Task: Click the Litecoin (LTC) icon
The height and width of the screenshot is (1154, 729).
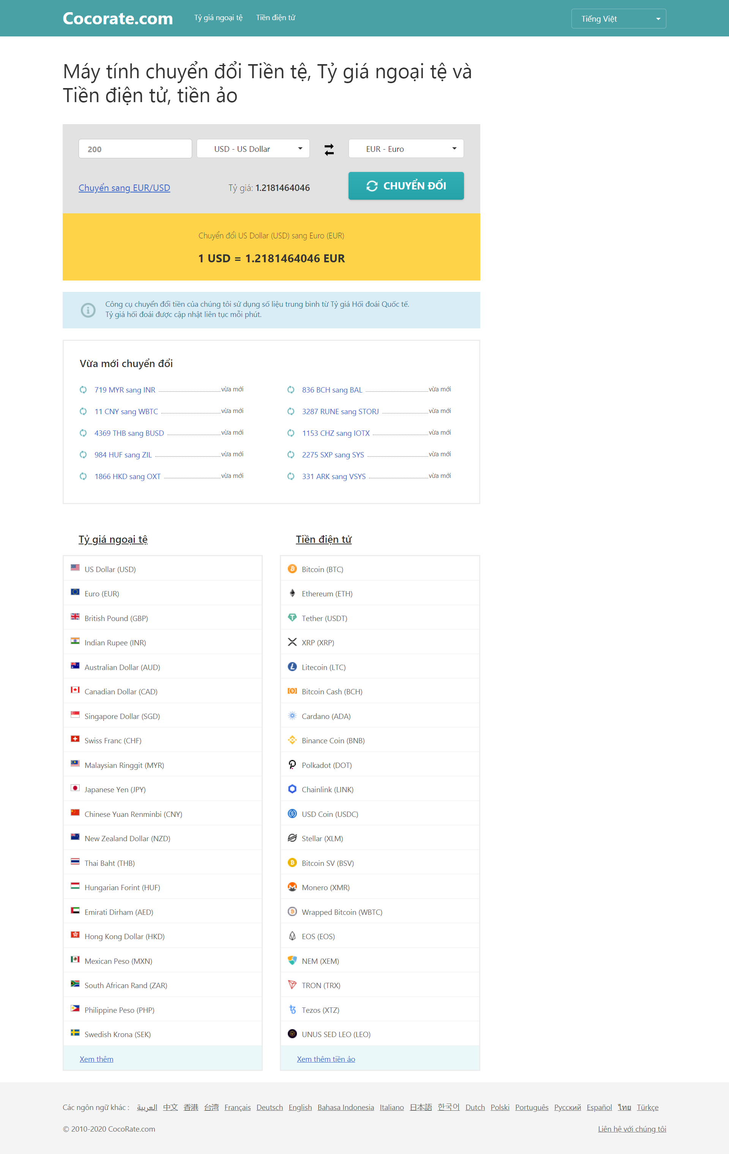Action: pyautogui.click(x=292, y=667)
